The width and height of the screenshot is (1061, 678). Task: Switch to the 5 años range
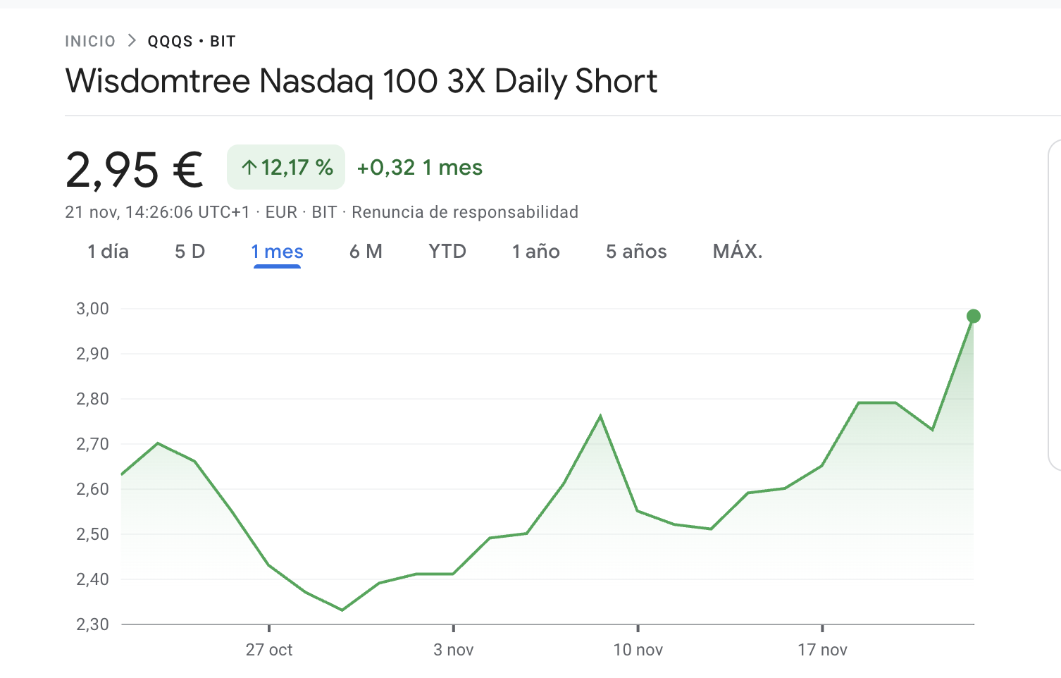point(636,252)
